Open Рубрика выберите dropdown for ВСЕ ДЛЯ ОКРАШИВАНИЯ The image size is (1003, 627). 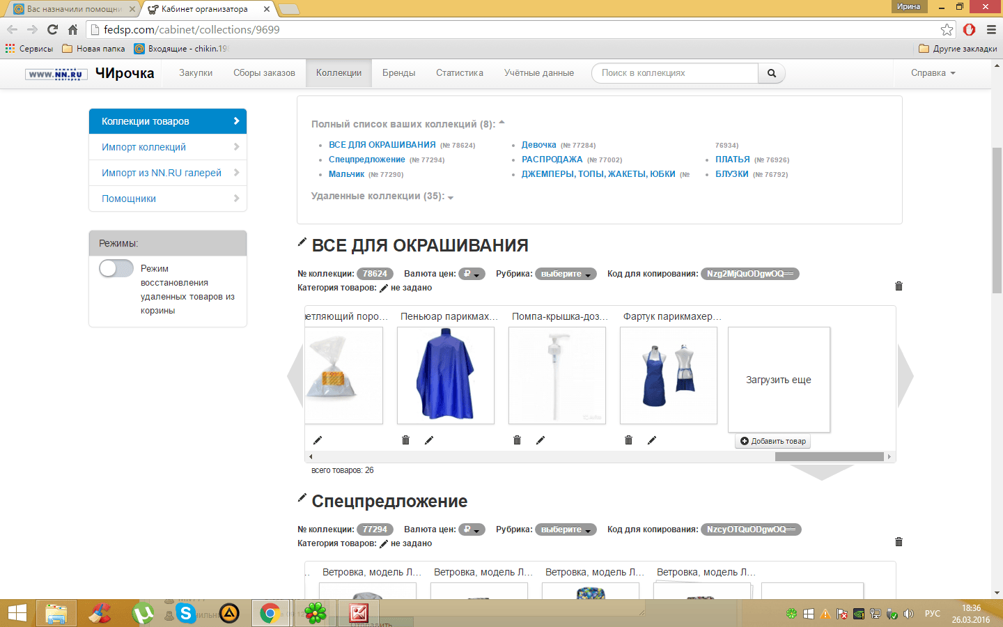(x=566, y=274)
